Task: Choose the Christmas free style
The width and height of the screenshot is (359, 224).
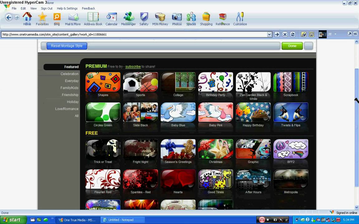Action: point(216,149)
